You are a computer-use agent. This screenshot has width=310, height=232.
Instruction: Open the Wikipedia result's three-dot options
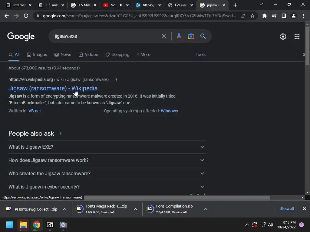pos(116,79)
